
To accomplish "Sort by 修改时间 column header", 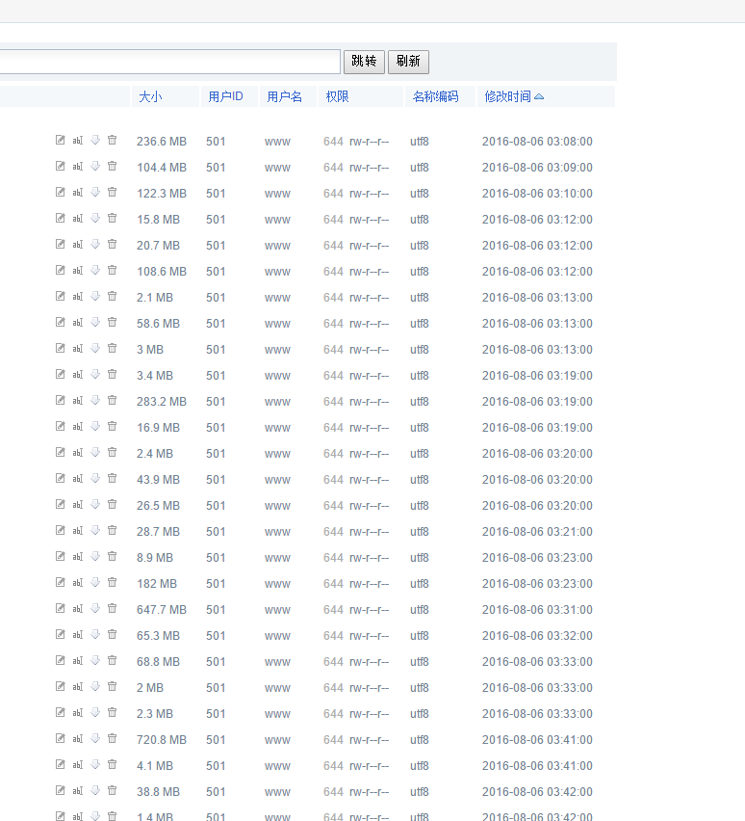I will coord(507,96).
